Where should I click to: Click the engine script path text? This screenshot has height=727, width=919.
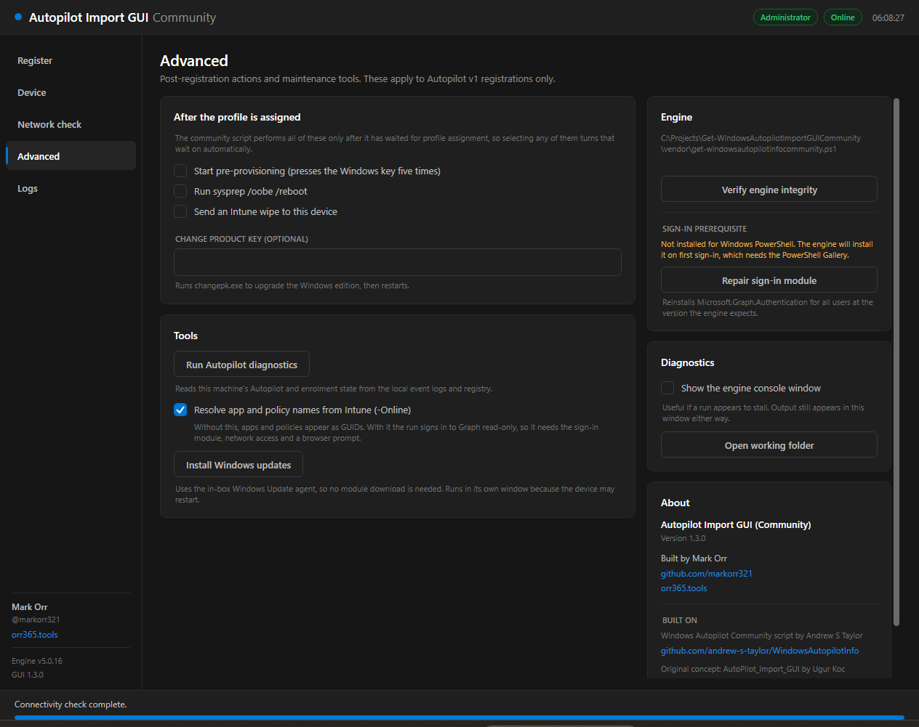pyautogui.click(x=761, y=144)
